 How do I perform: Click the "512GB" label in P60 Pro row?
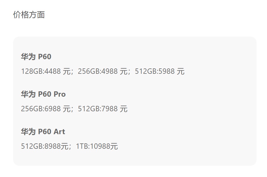click(89, 109)
